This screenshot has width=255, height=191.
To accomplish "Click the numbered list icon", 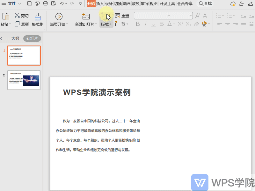I will 229,16.
